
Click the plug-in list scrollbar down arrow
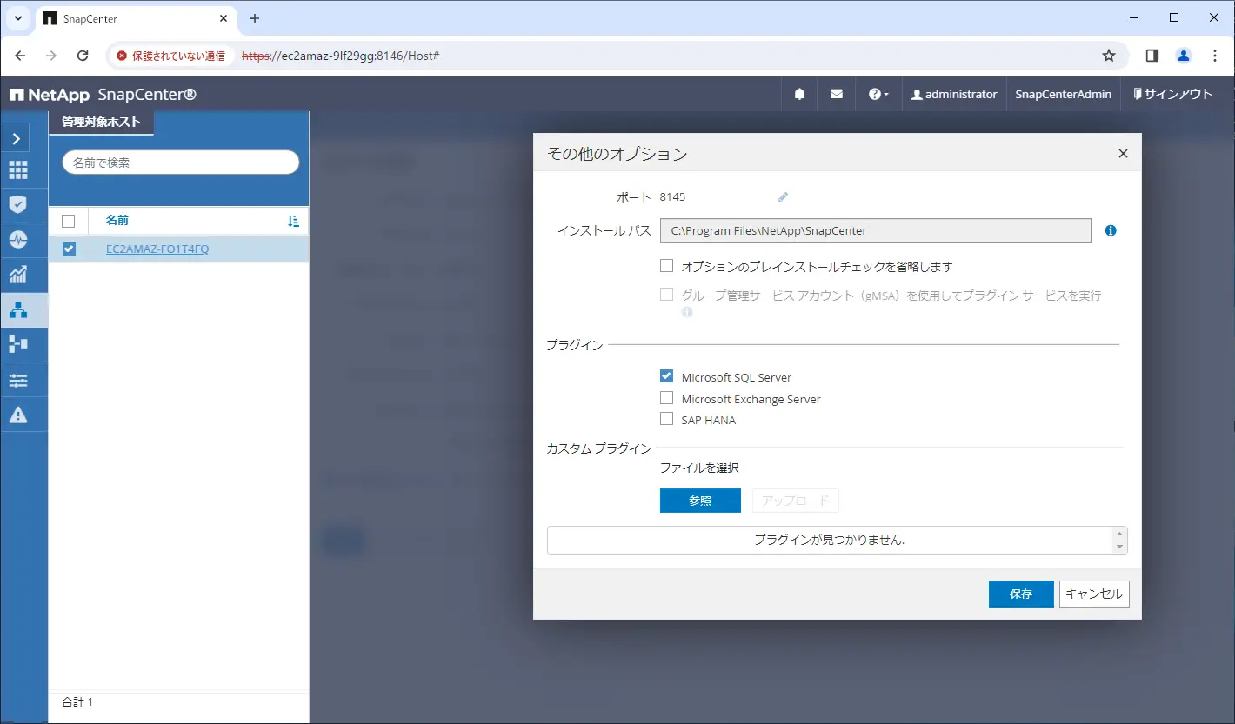point(1120,547)
